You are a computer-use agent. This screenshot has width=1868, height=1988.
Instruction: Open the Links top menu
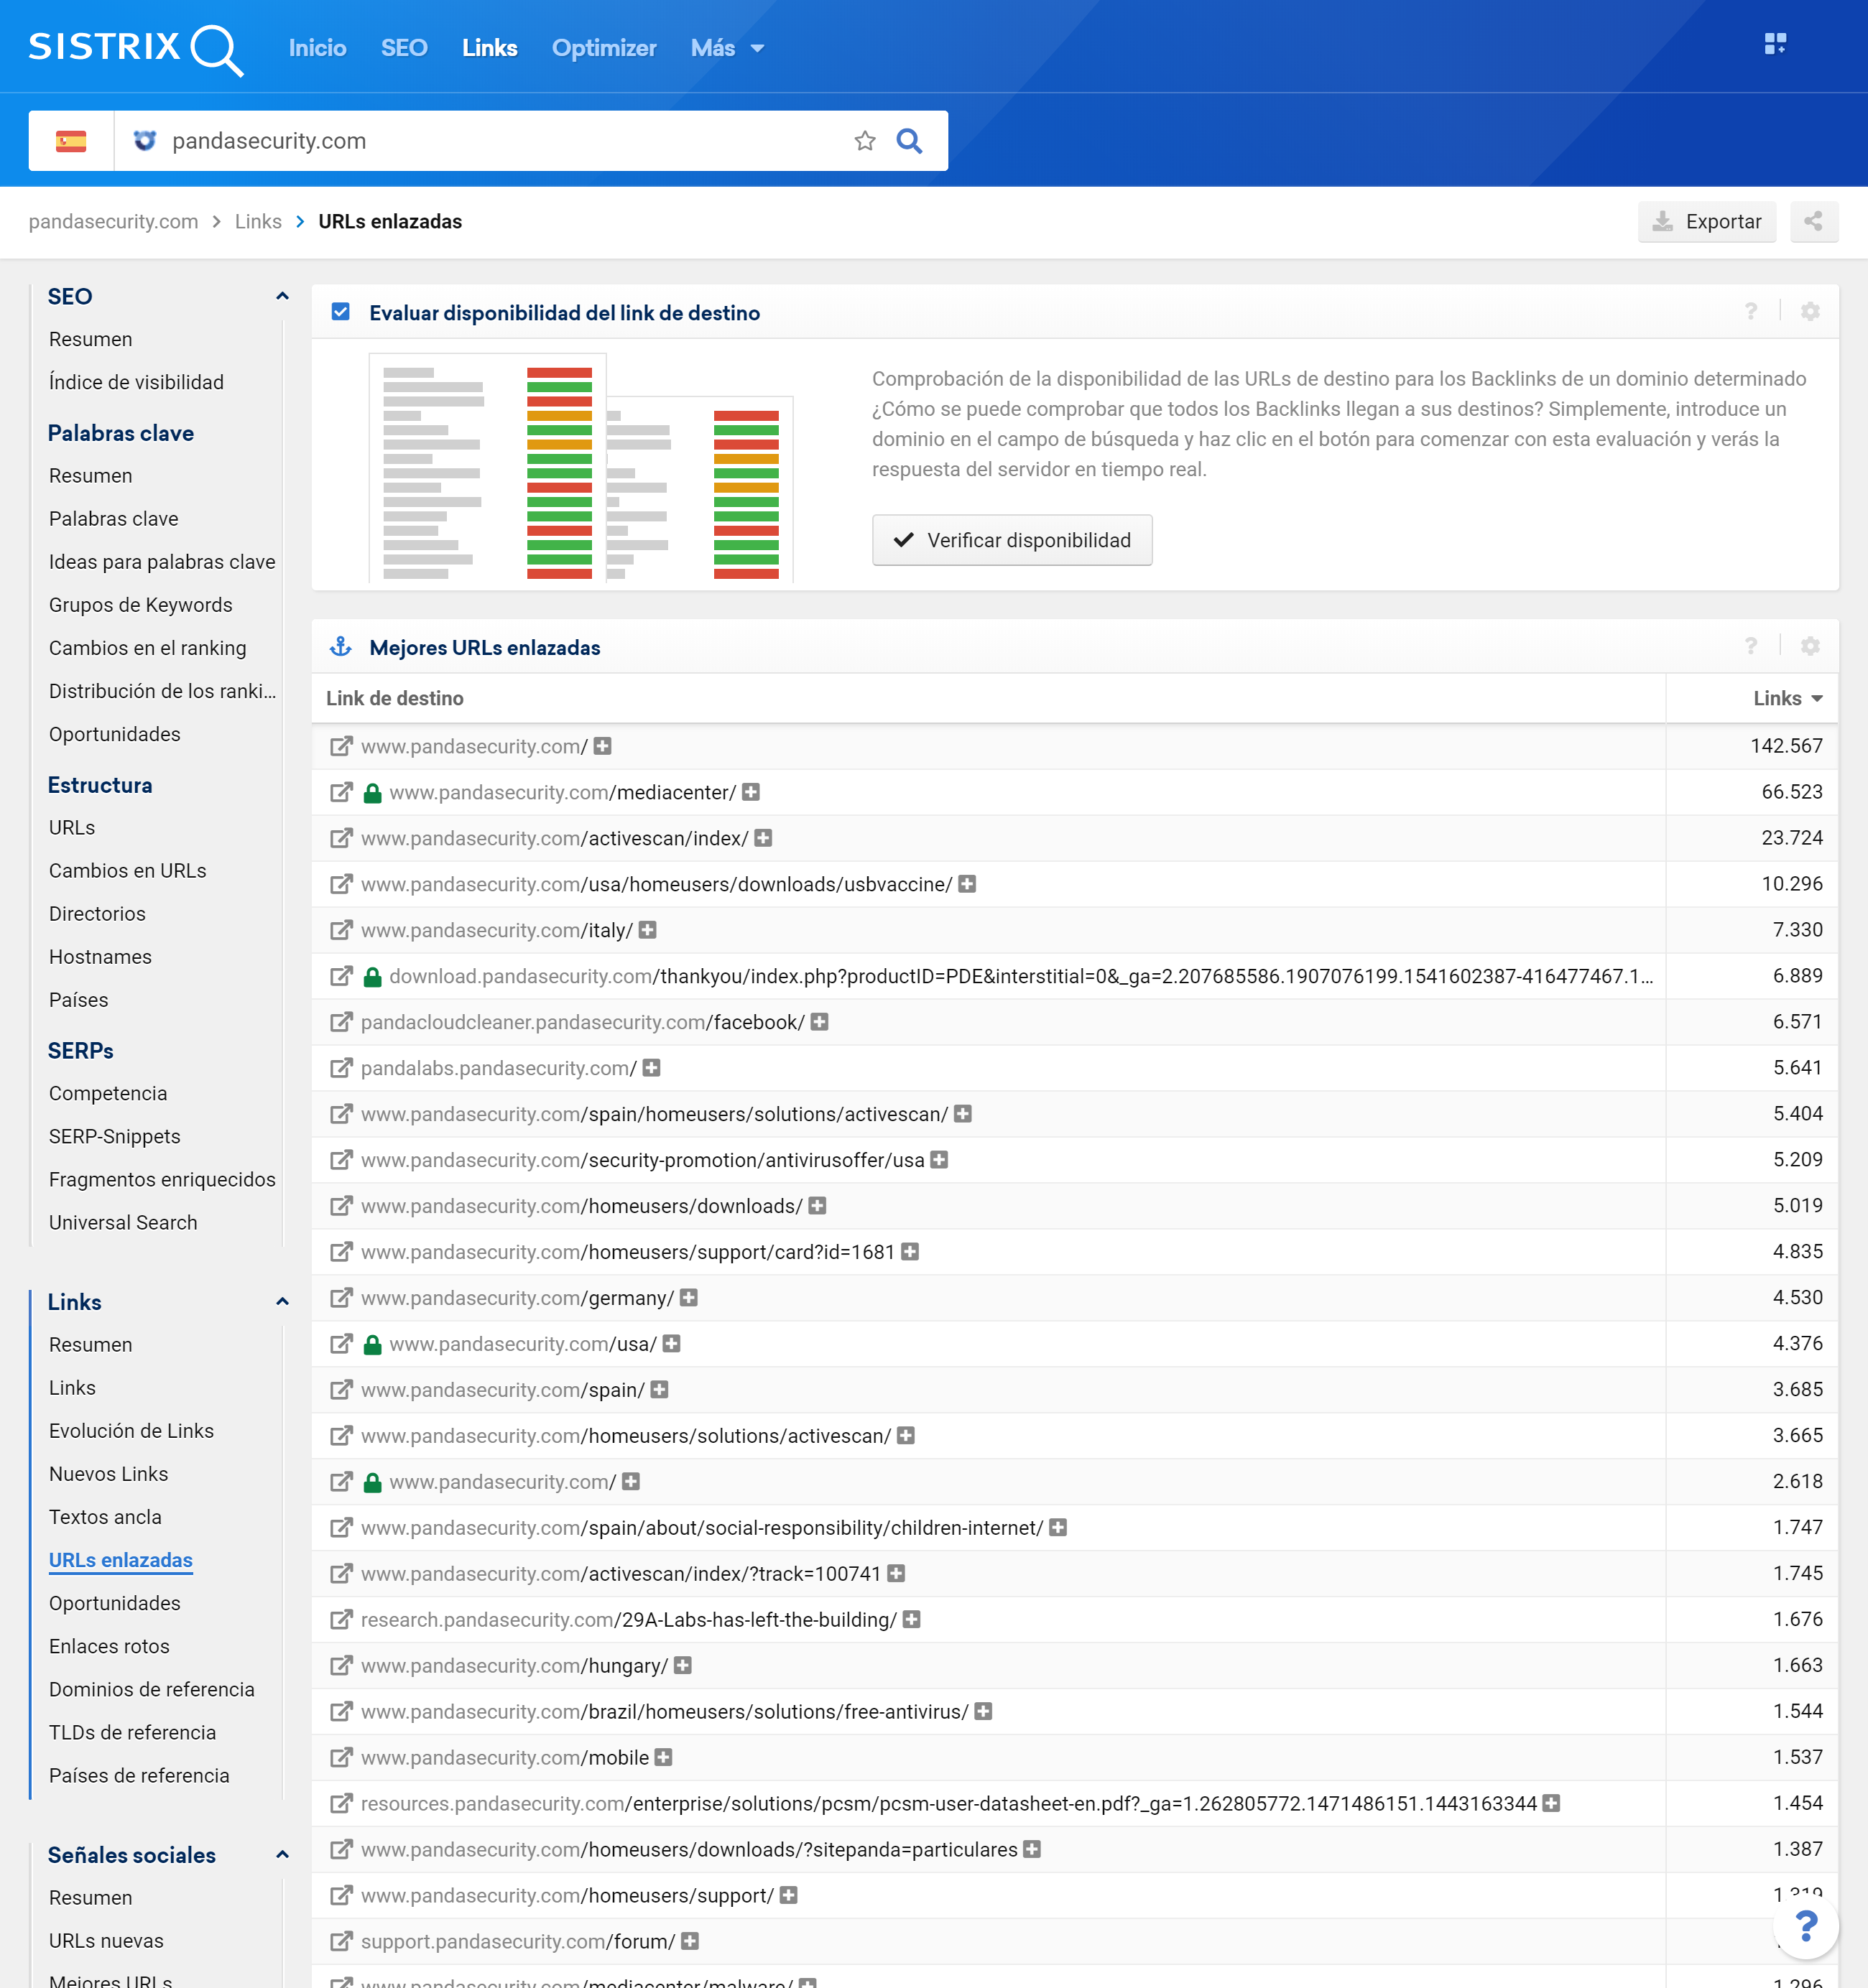click(x=489, y=48)
